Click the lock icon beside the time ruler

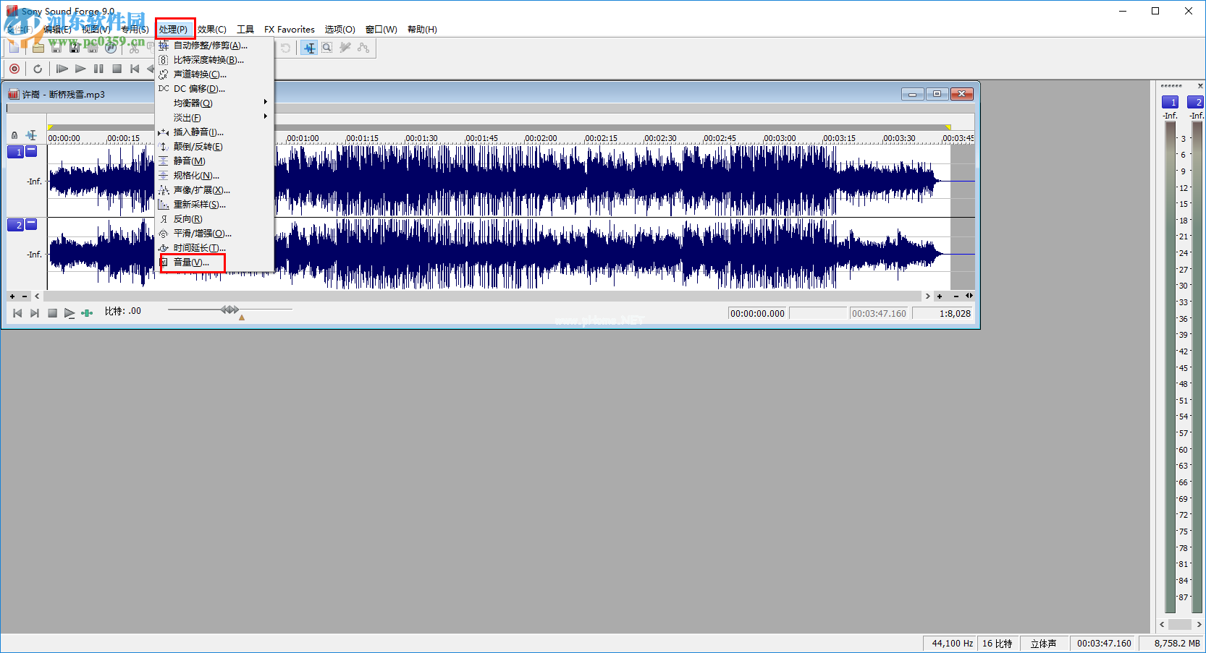[x=14, y=135]
